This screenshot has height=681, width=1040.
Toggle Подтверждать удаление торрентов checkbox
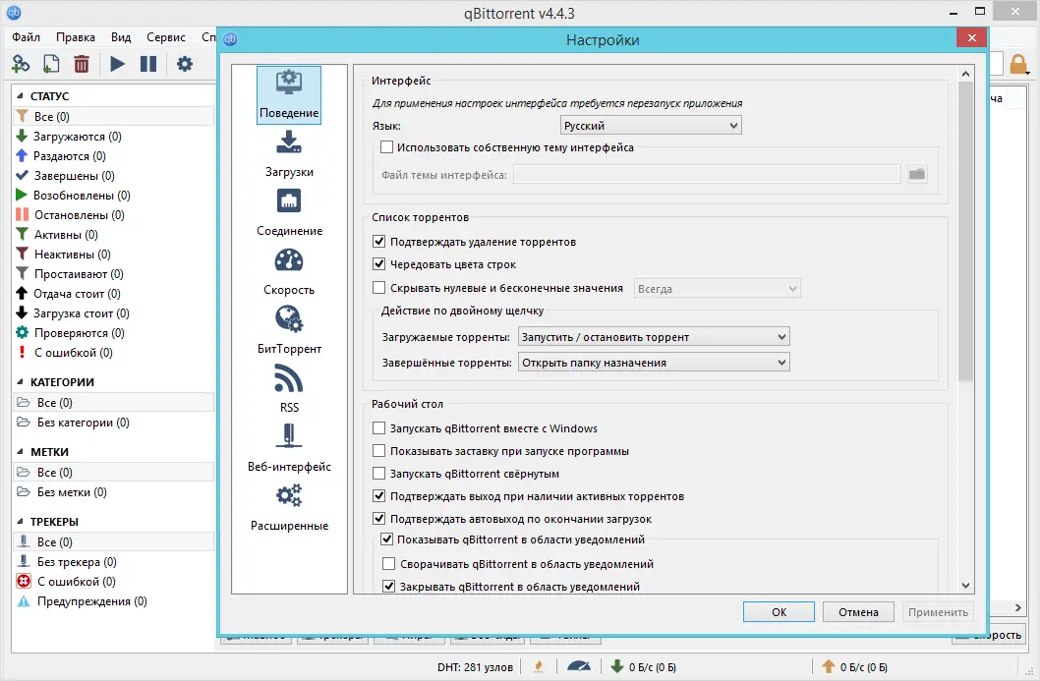click(x=378, y=242)
